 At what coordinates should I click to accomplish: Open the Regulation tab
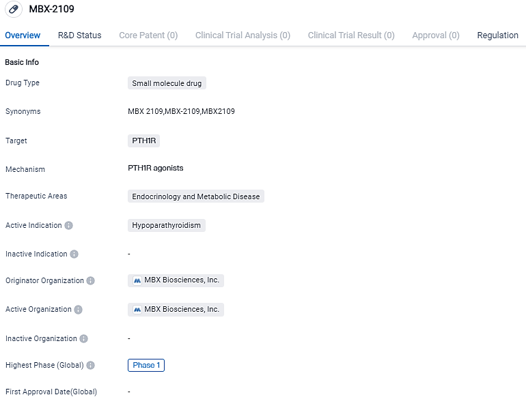(497, 35)
